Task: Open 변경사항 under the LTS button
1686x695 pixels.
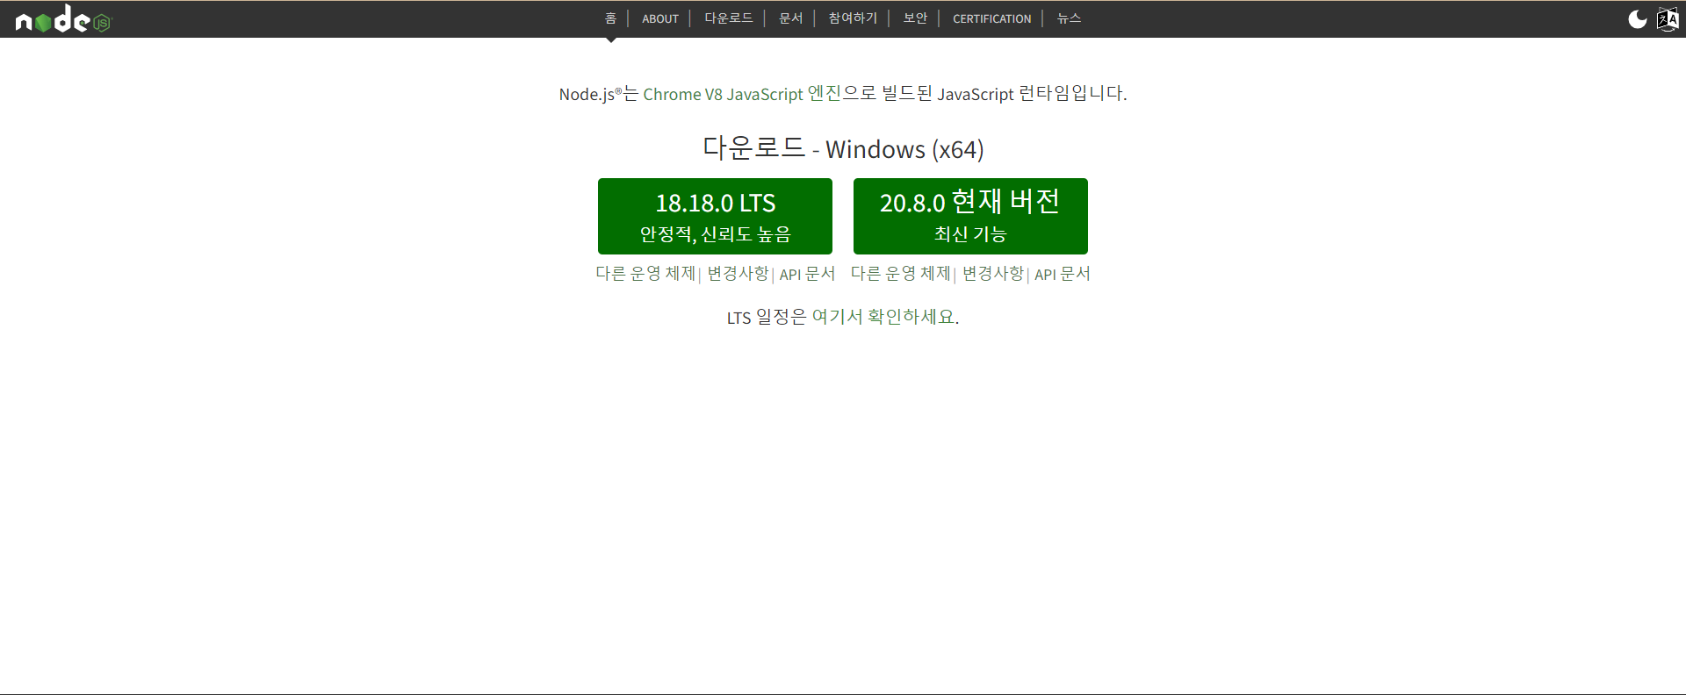Action: point(739,274)
